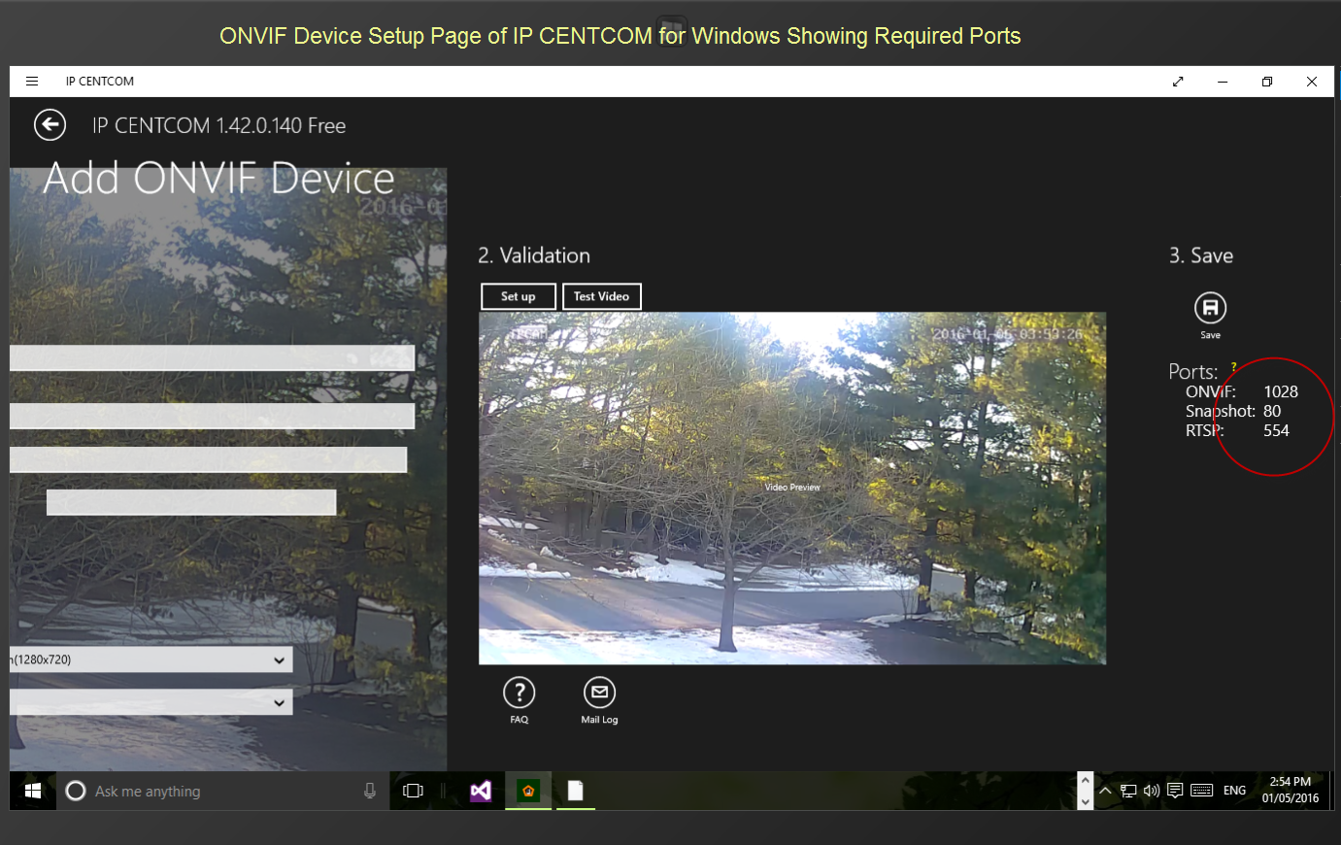Open the Windows Start menu

click(32, 791)
